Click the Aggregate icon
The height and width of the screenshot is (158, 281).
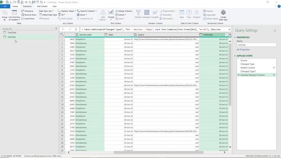[205, 15]
